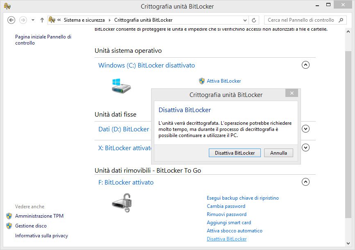Click the up-level arrow in the address bar

point(42,20)
